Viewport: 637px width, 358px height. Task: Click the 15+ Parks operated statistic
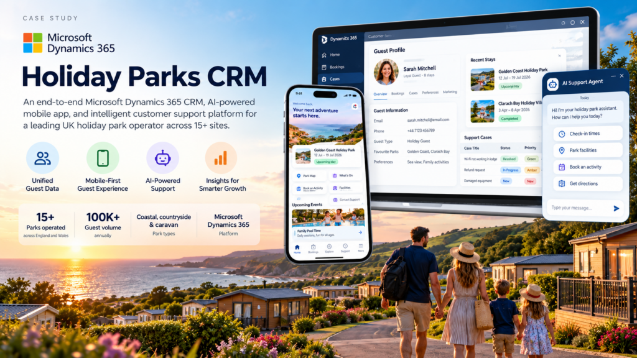pos(45,224)
